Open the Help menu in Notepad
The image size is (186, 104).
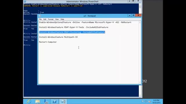[62, 19]
